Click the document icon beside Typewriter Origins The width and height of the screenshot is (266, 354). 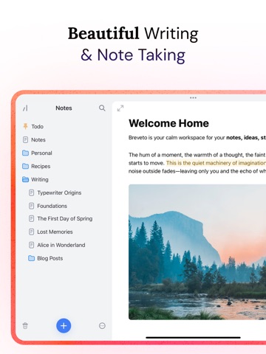pyautogui.click(x=31, y=192)
